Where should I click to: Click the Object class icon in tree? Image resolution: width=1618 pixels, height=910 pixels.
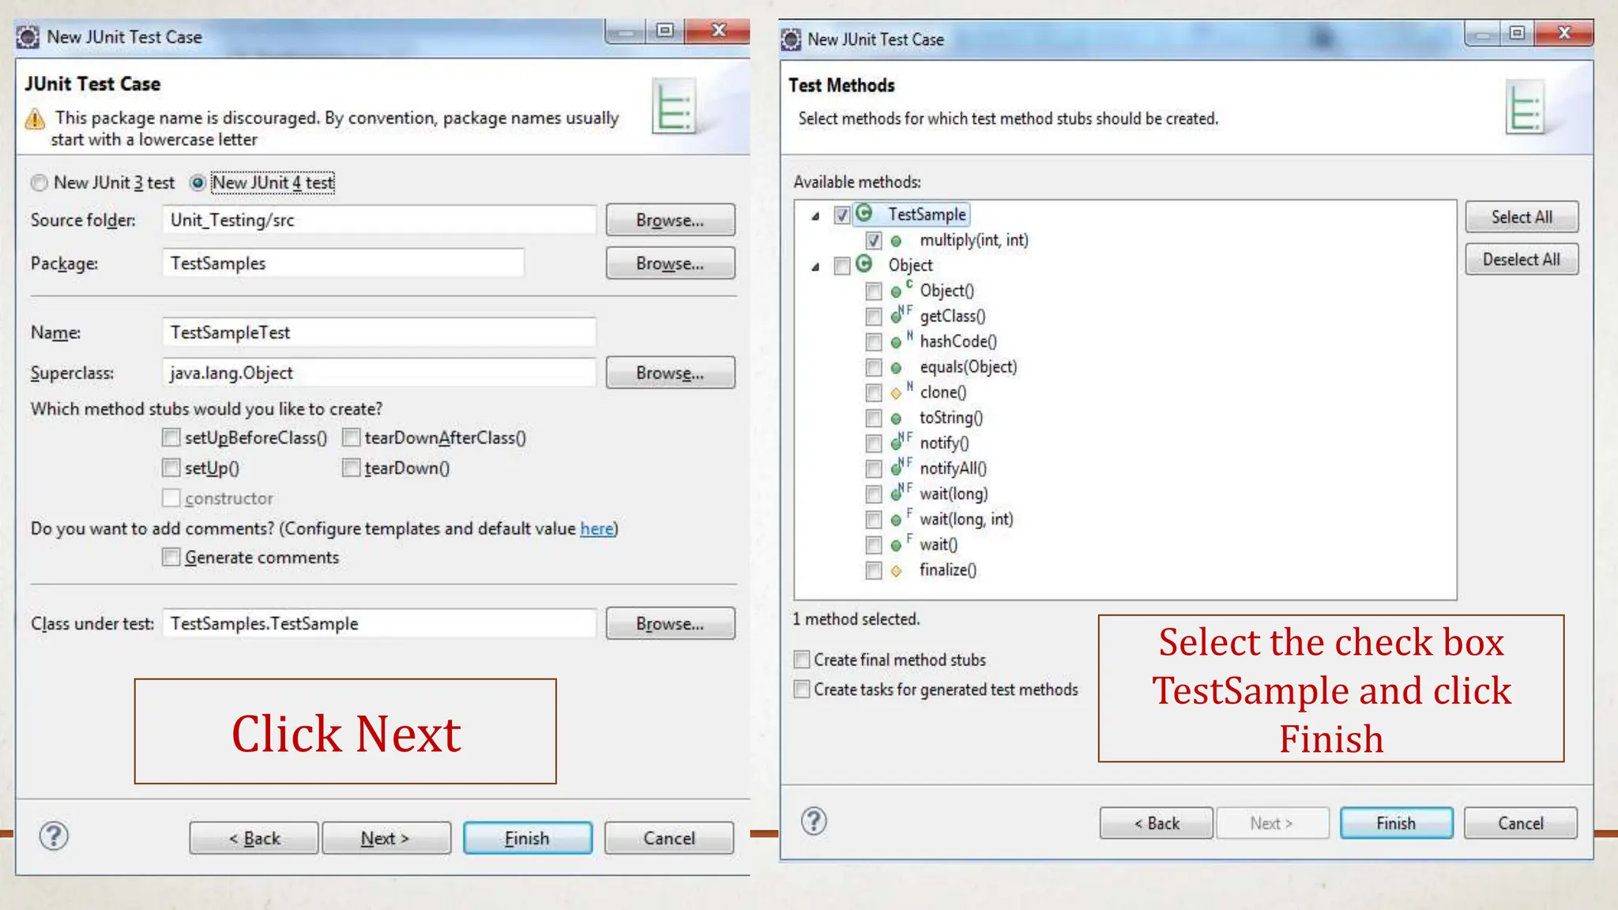coord(864,264)
